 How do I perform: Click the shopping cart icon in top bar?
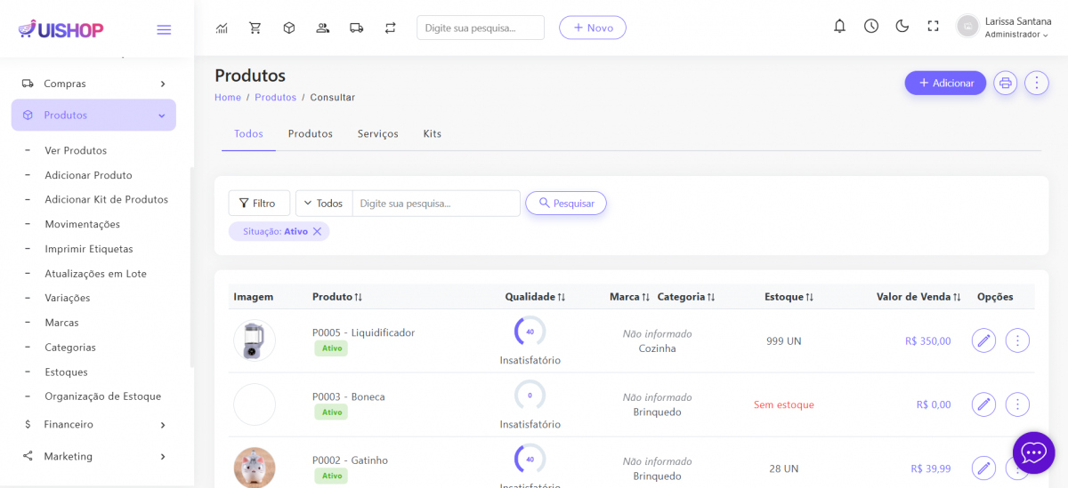click(255, 28)
